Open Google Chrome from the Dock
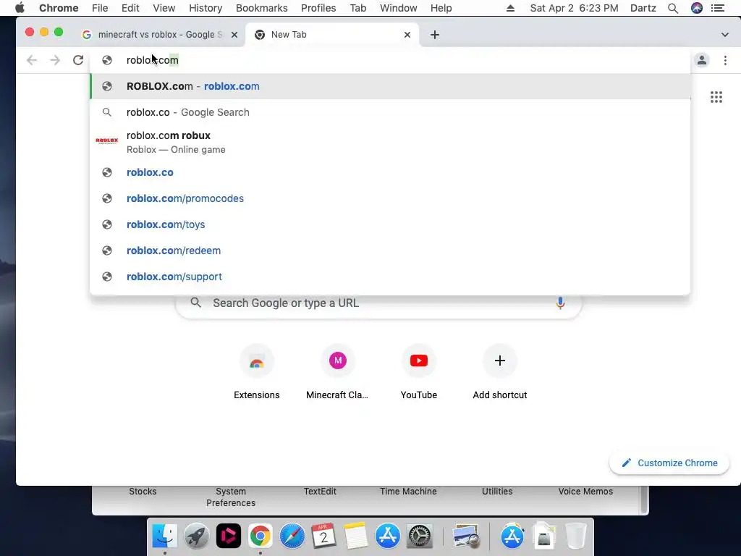 click(261, 536)
